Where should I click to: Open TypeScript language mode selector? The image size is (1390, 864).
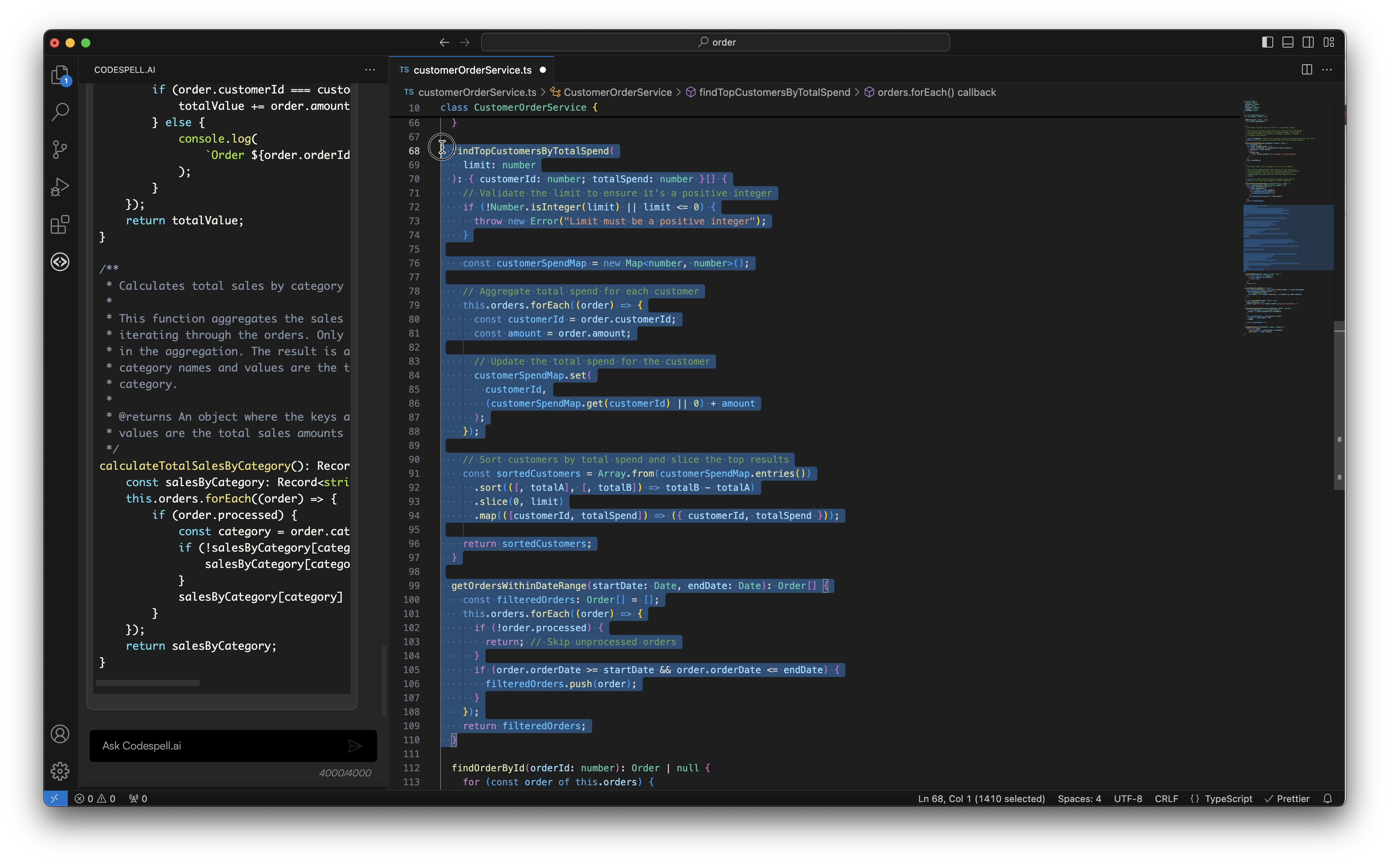pos(1228,799)
